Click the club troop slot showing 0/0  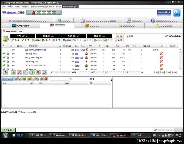[15, 40]
